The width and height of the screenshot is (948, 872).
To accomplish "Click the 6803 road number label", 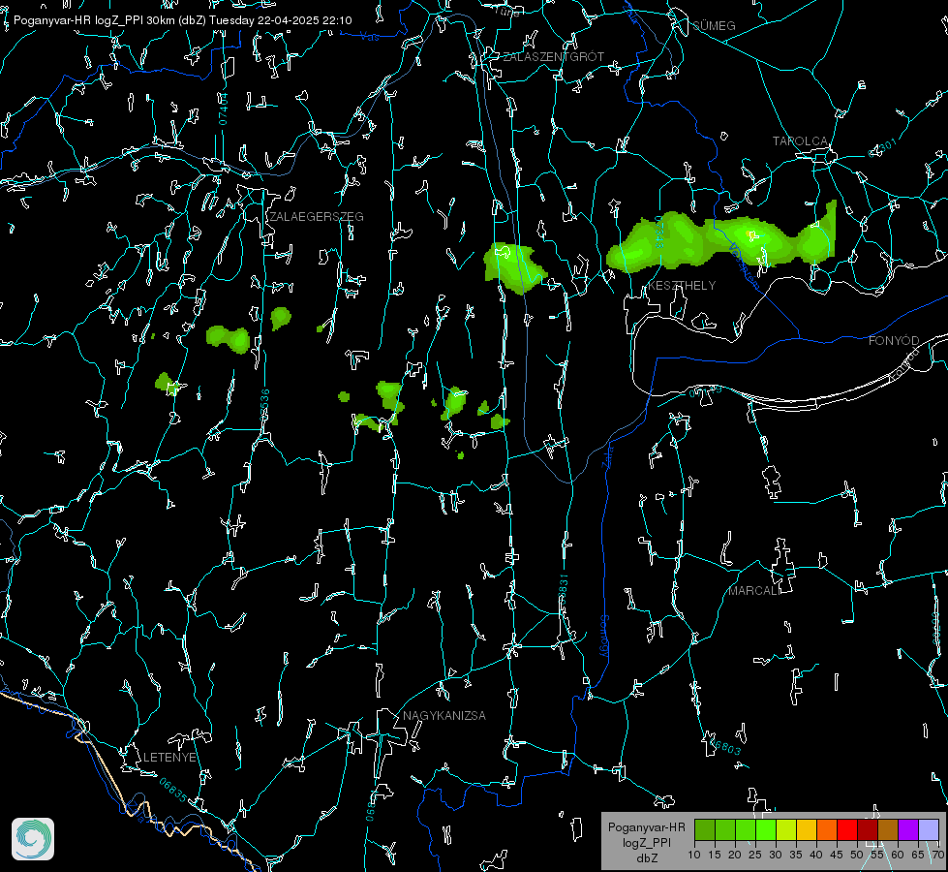I will (x=726, y=748).
